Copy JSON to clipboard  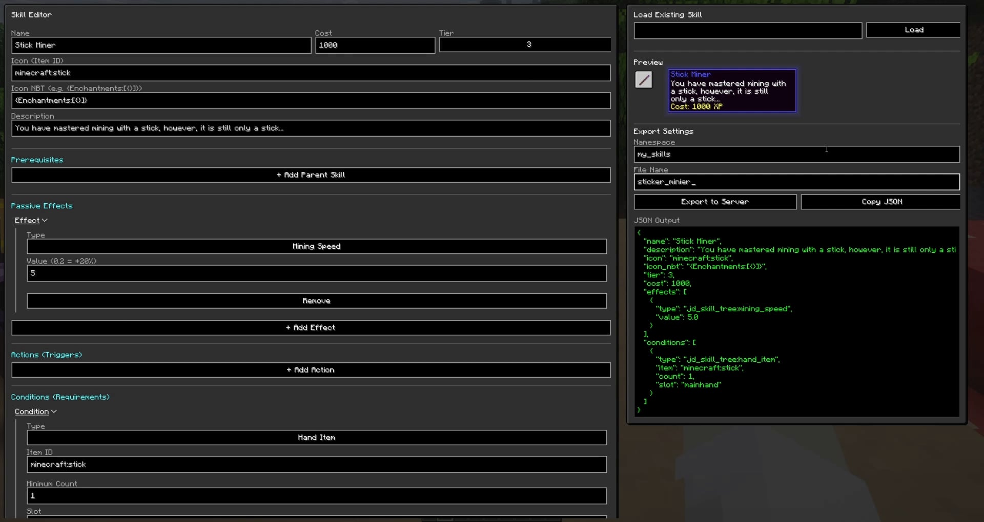[880, 202]
